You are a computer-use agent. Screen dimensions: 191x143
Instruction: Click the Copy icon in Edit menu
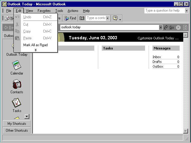click(17, 31)
